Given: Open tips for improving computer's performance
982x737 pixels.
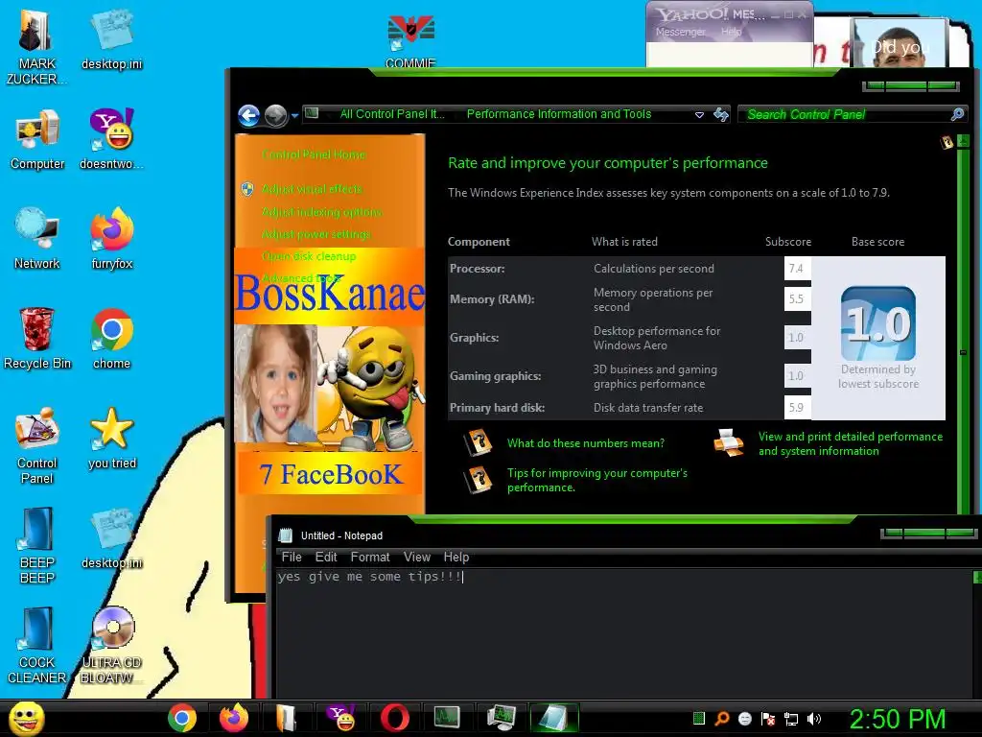Looking at the screenshot, I should tap(596, 480).
